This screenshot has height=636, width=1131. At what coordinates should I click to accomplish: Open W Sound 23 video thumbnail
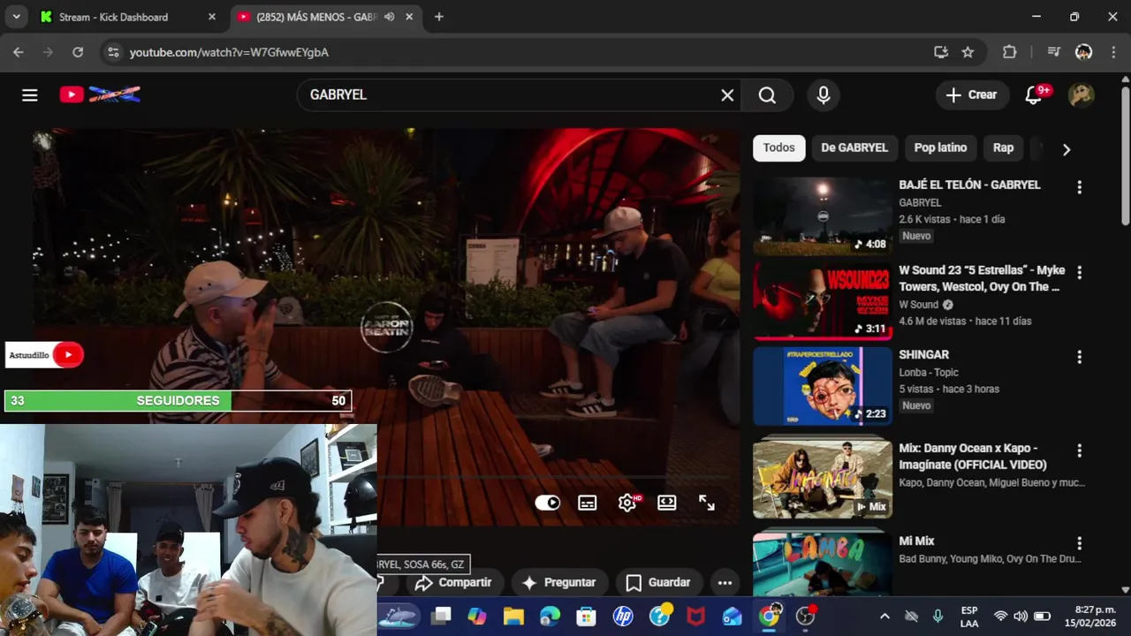(823, 301)
